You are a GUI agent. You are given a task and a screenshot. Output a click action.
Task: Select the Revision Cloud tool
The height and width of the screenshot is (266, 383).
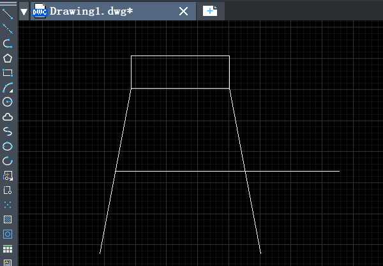8,117
